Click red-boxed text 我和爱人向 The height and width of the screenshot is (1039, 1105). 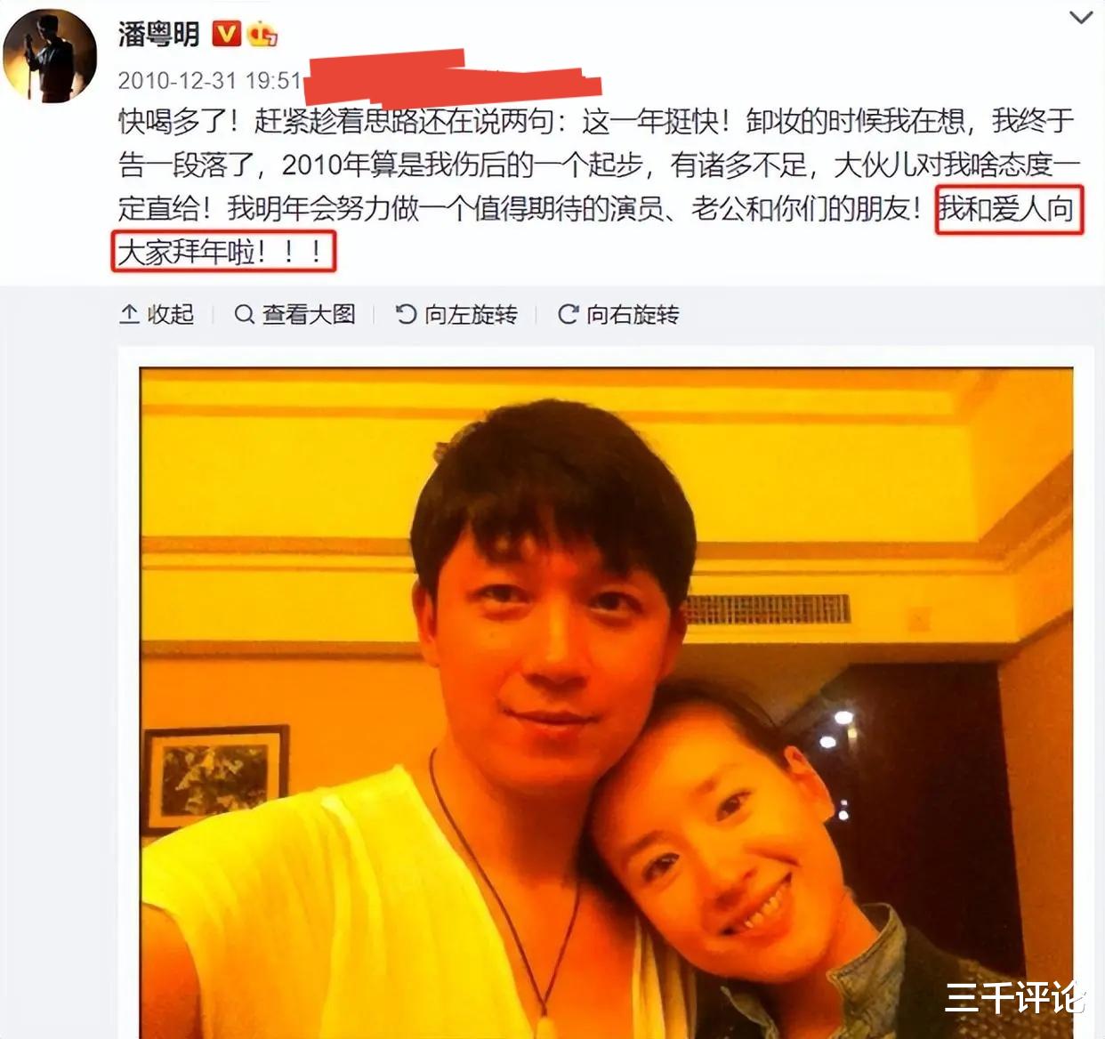point(1009,209)
